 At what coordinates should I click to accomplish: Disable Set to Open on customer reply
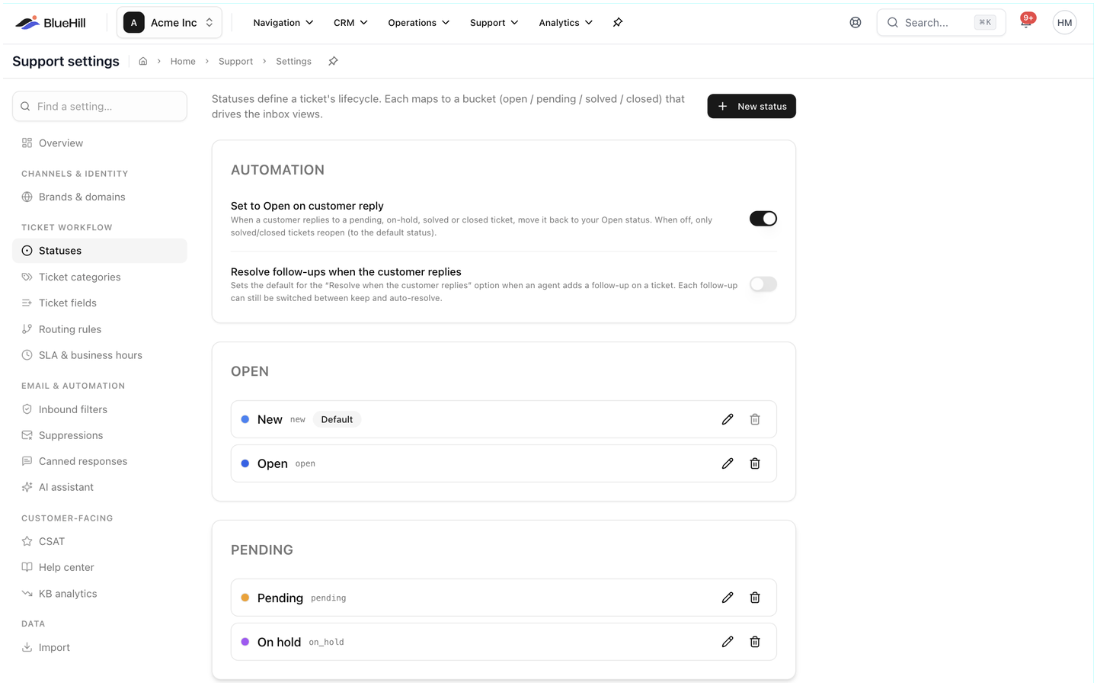[763, 219]
